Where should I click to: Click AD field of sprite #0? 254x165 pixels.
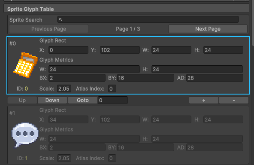click(215, 78)
